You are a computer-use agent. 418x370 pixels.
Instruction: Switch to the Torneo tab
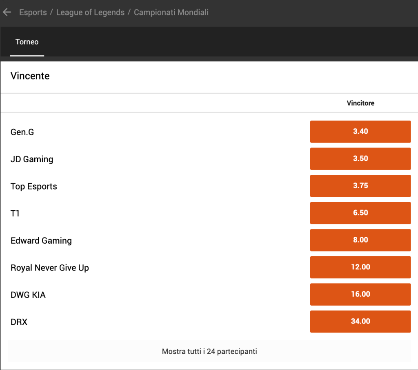coord(27,42)
